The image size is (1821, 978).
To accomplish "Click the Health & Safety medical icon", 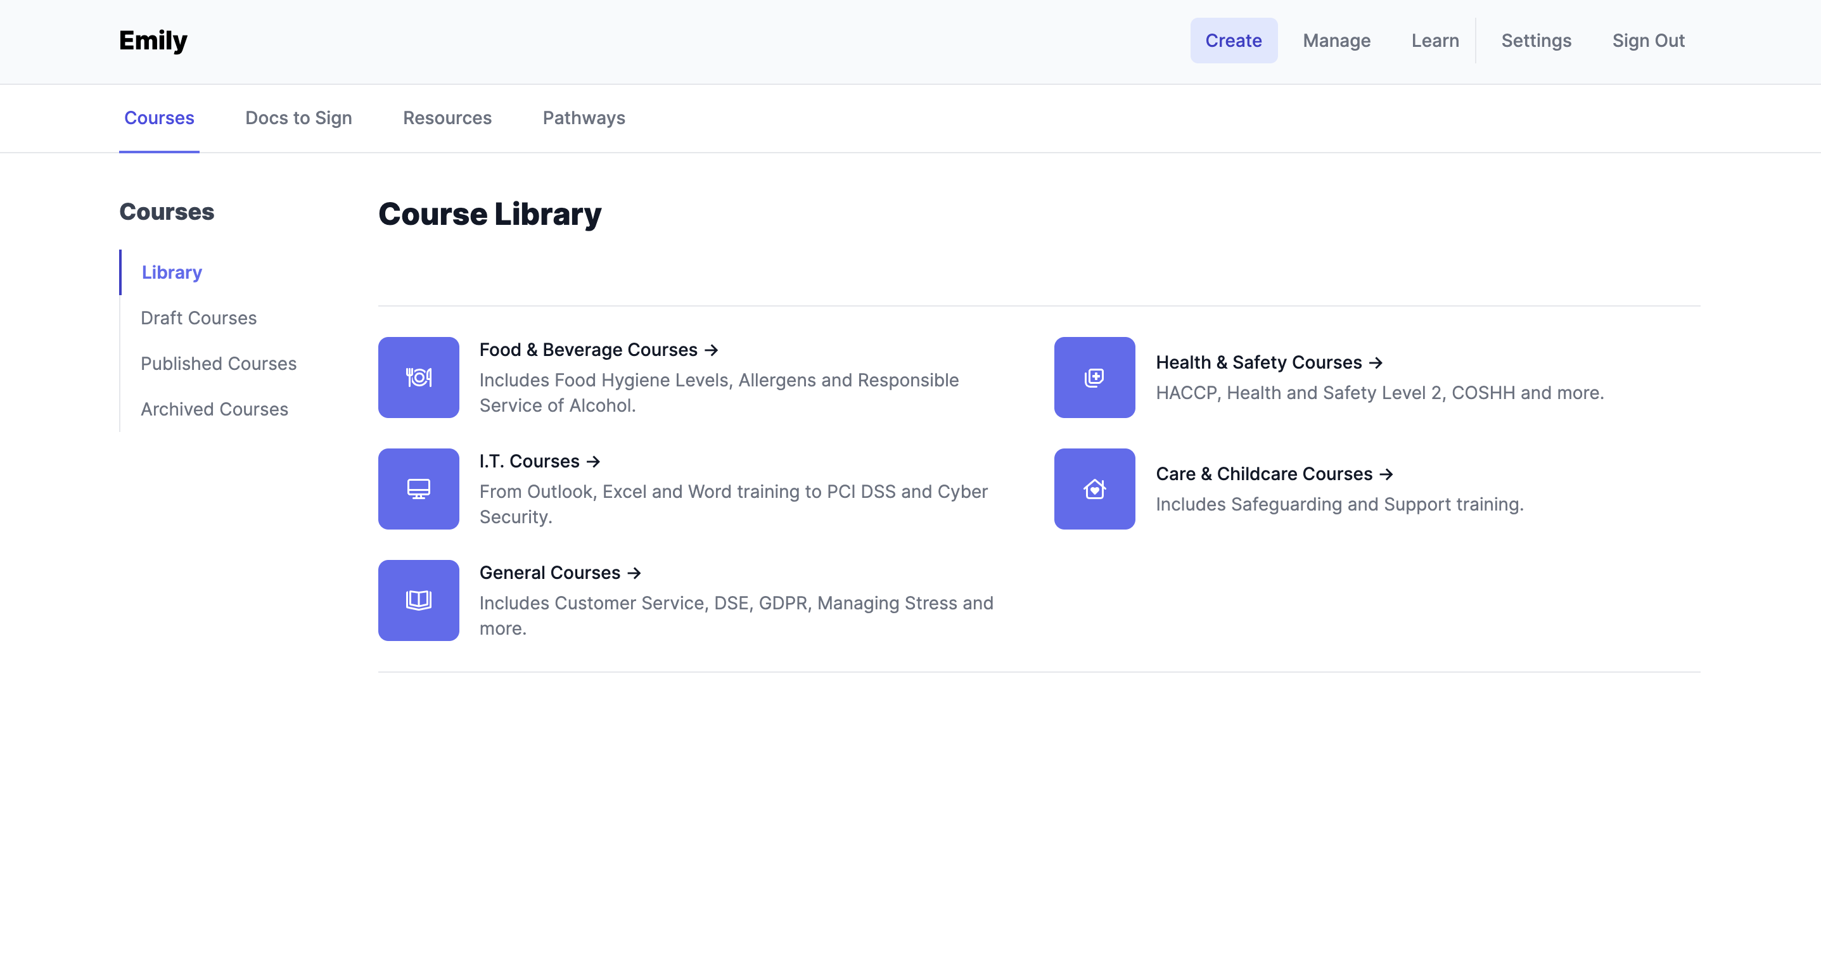I will coord(1094,378).
